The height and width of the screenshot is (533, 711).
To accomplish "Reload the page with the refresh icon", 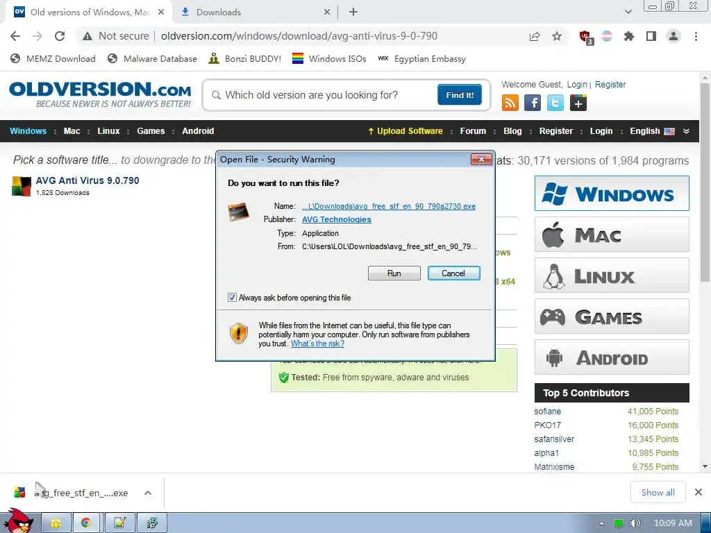I will 60,36.
